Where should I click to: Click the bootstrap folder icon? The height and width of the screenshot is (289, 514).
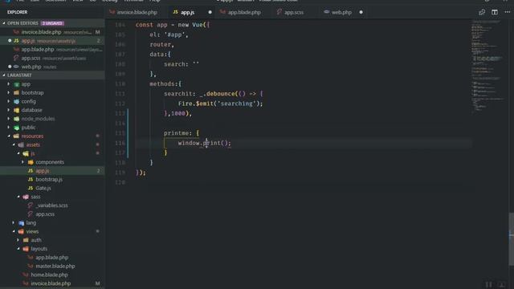[16, 93]
